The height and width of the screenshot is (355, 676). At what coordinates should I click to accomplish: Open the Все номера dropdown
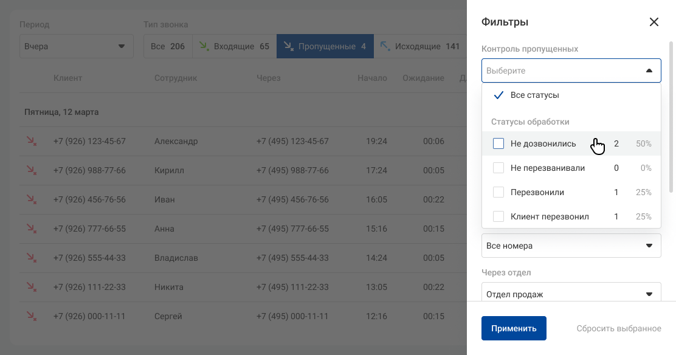tap(571, 246)
